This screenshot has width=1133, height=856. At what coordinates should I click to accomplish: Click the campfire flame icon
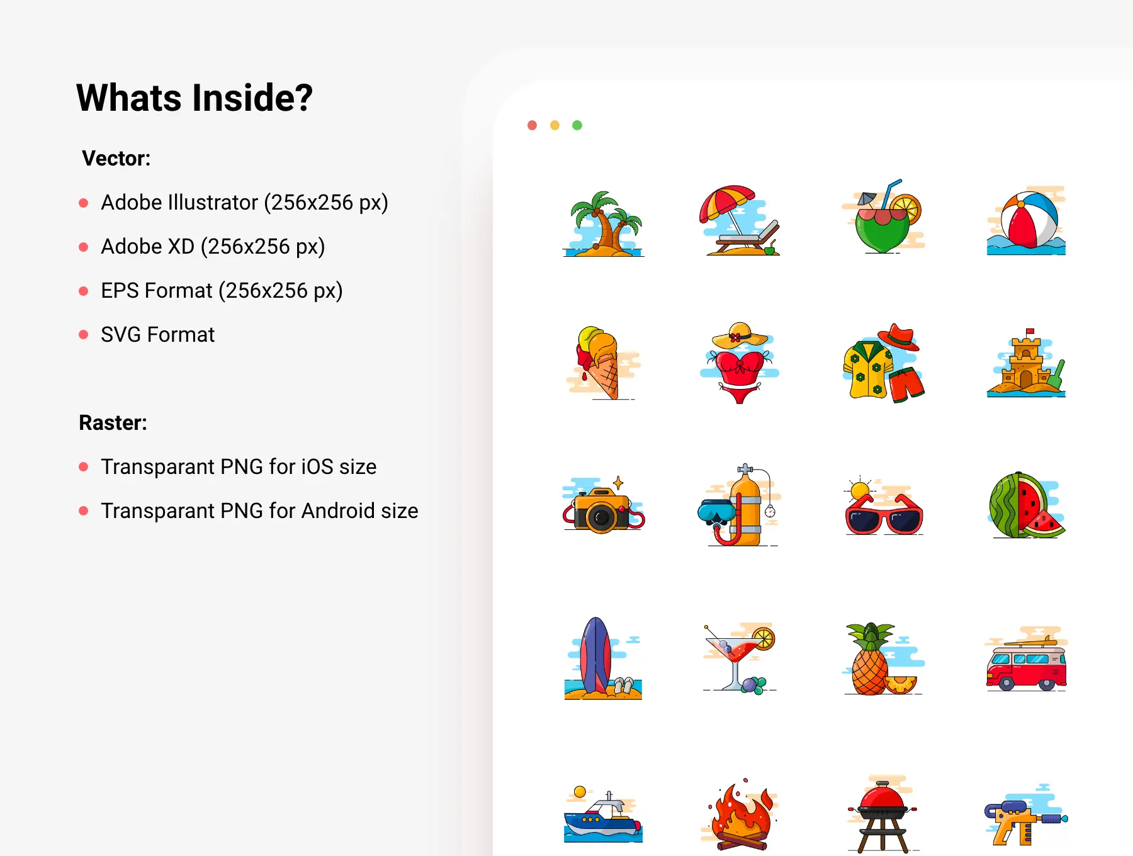point(740,814)
